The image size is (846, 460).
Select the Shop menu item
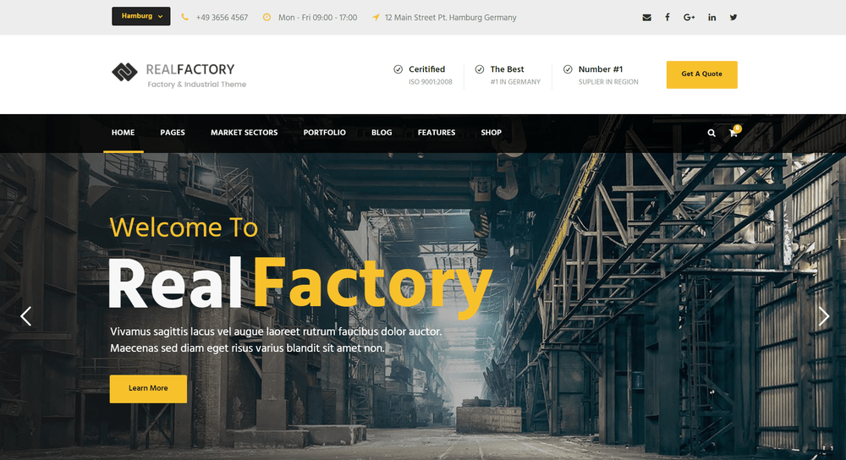(x=491, y=133)
